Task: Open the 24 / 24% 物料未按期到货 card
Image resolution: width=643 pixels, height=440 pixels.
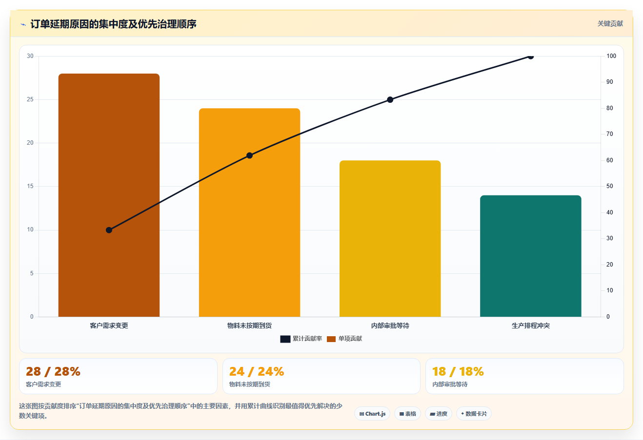Action: point(321,376)
